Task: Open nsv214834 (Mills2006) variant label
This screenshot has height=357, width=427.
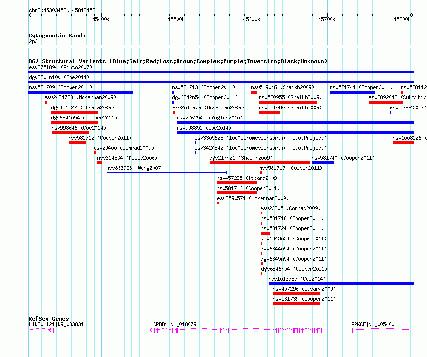Action: pos(127,158)
